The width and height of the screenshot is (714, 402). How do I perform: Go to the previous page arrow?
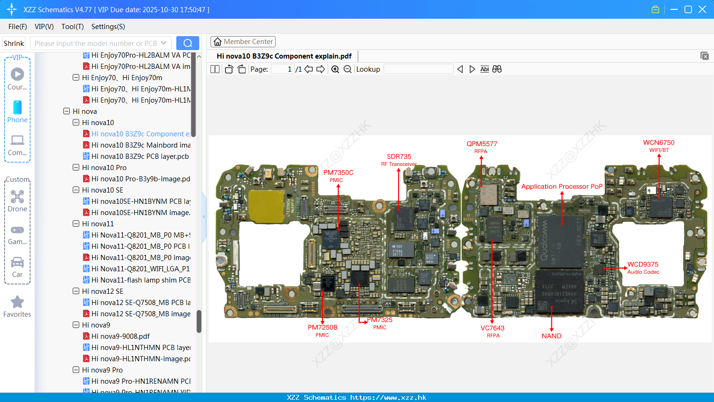(308, 69)
